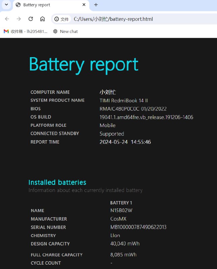Screen dimensions: 217x269
Task: Click the address bar URL
Action: 113,19
